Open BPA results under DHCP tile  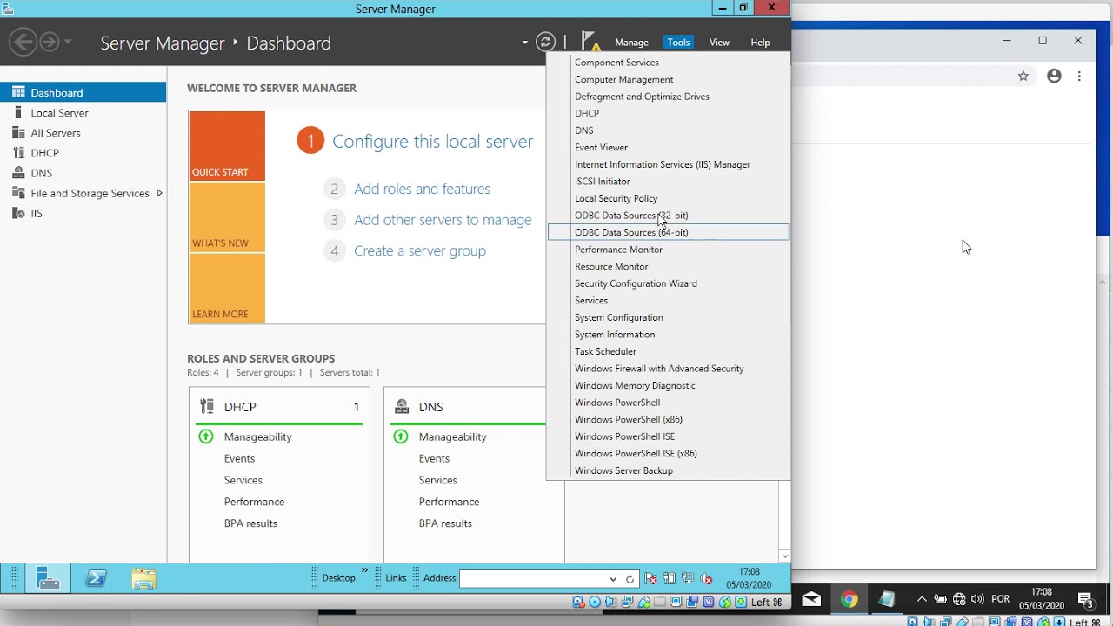coord(250,523)
